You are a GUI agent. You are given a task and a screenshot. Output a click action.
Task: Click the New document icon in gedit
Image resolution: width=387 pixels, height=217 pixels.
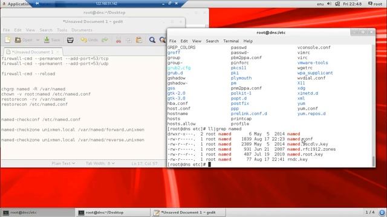point(8,40)
